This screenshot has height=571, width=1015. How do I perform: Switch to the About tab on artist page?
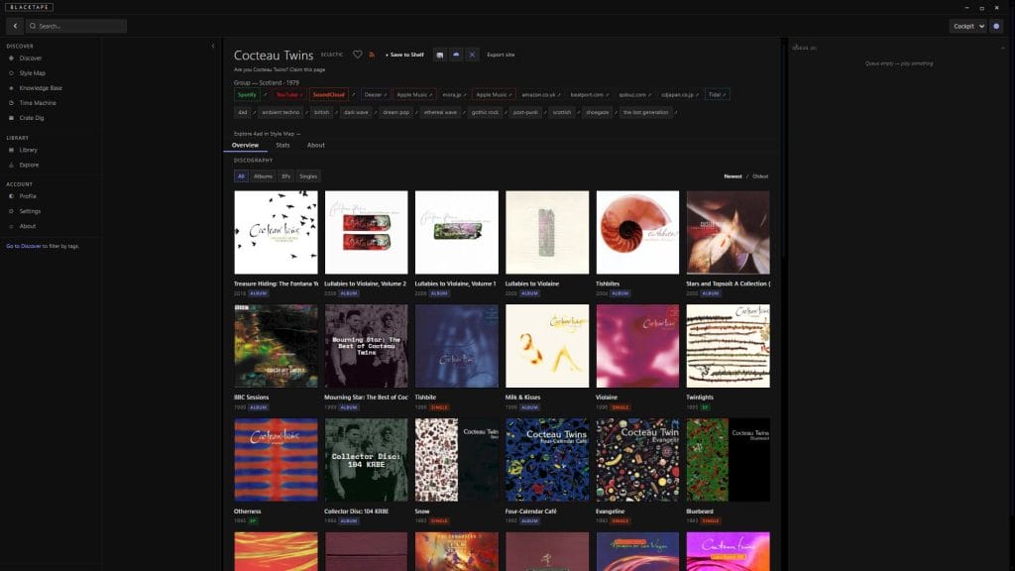[x=315, y=145]
